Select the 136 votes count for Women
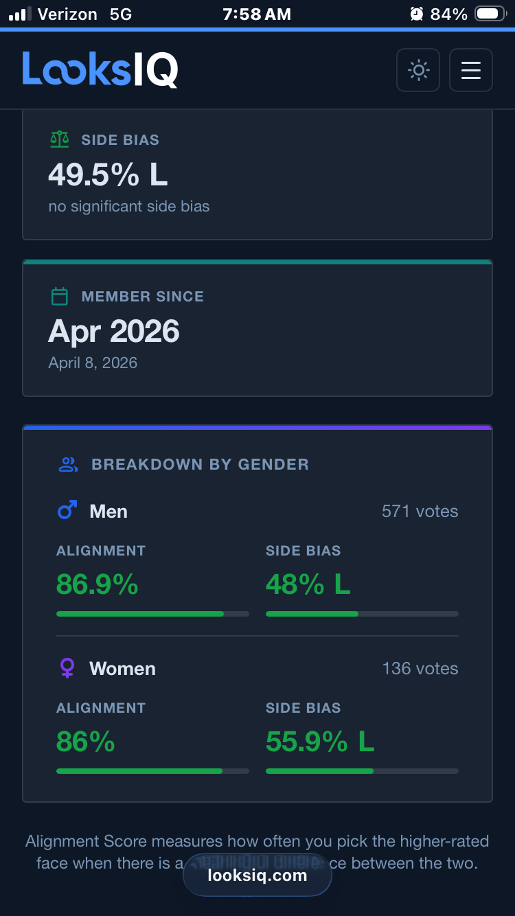The height and width of the screenshot is (916, 515). (420, 669)
